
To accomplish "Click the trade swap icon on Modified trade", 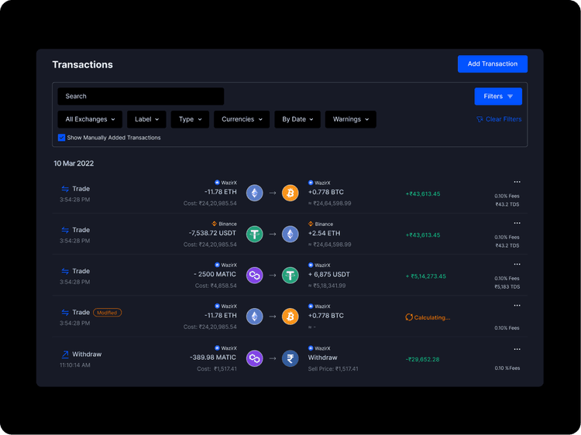I will click(x=65, y=313).
